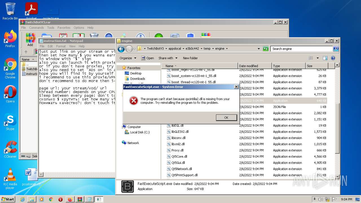Close the FastExecuteScript.exe System Error dialog
Viewport: 361px width, 203px height.
236,87
